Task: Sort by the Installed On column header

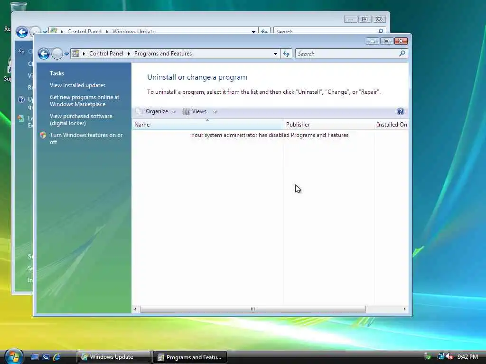Action: 392,125
